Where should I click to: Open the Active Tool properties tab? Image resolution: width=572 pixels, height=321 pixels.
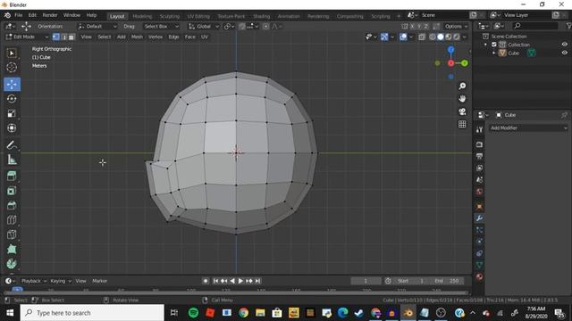point(479,129)
